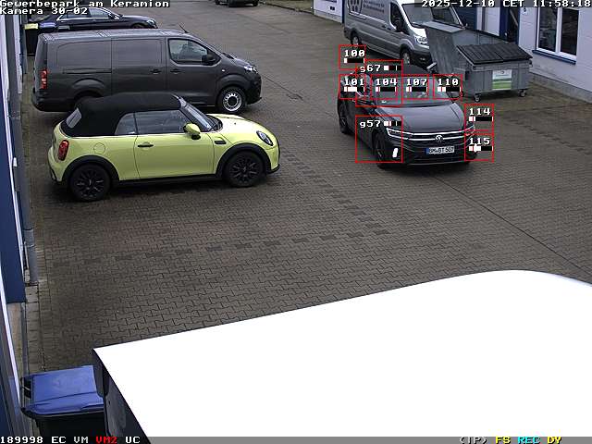Viewport: 592px width, 444px height.
Task: Click the UC status indicator
Action: [132, 439]
